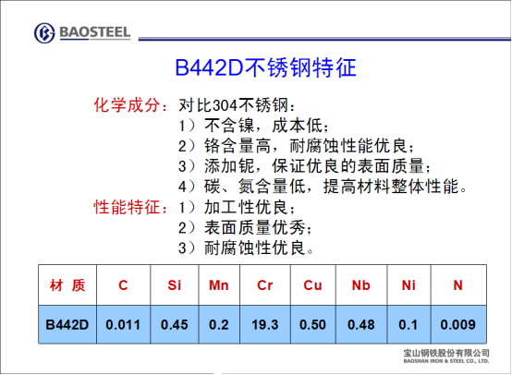Click the C value 0.011 cell
The height and width of the screenshot is (375, 512).
pos(123,324)
